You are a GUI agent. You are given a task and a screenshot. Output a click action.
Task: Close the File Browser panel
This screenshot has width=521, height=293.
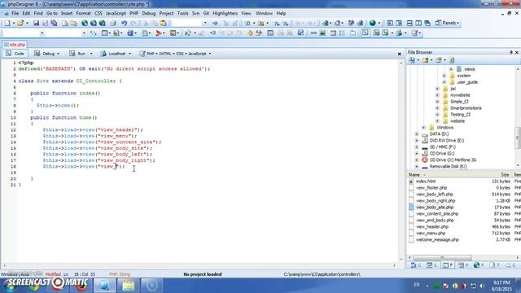517,52
